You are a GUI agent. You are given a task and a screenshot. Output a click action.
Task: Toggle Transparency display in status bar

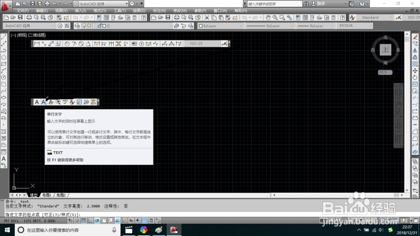144,221
